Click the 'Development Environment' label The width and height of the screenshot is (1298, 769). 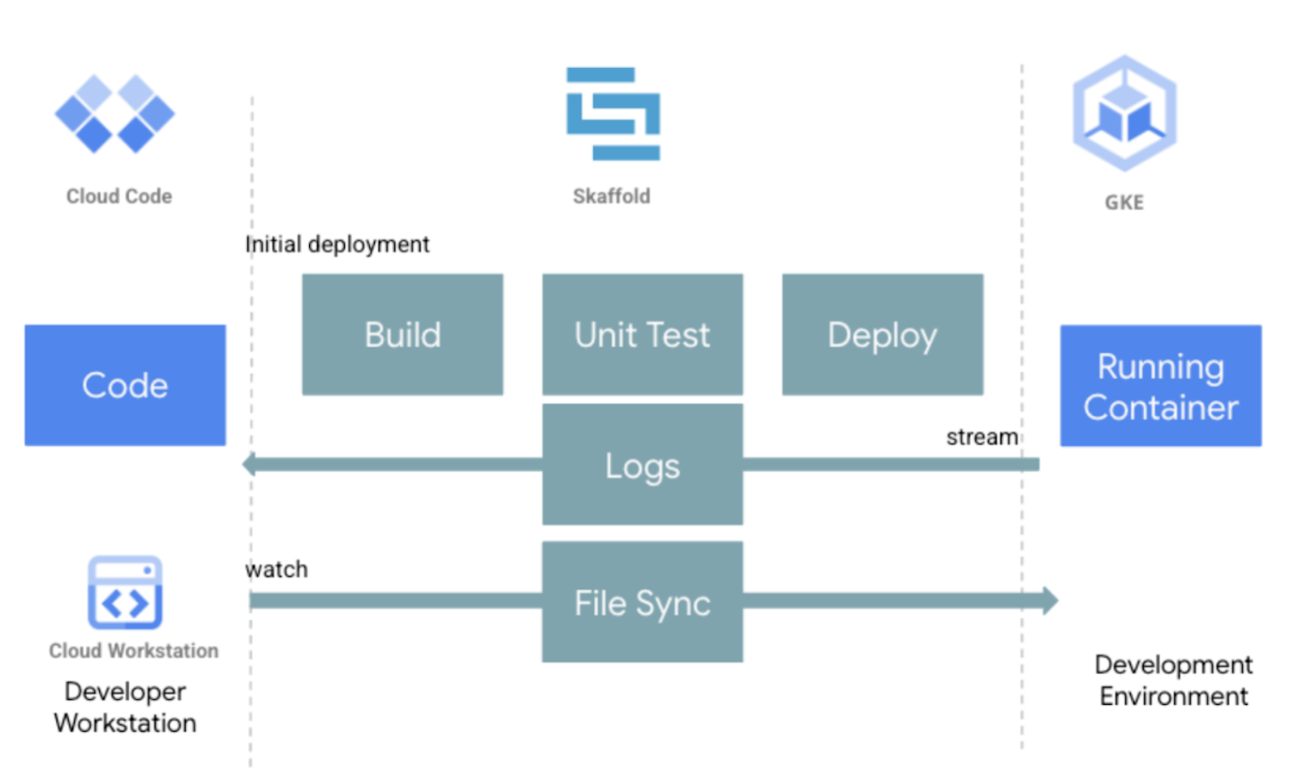click(1172, 681)
